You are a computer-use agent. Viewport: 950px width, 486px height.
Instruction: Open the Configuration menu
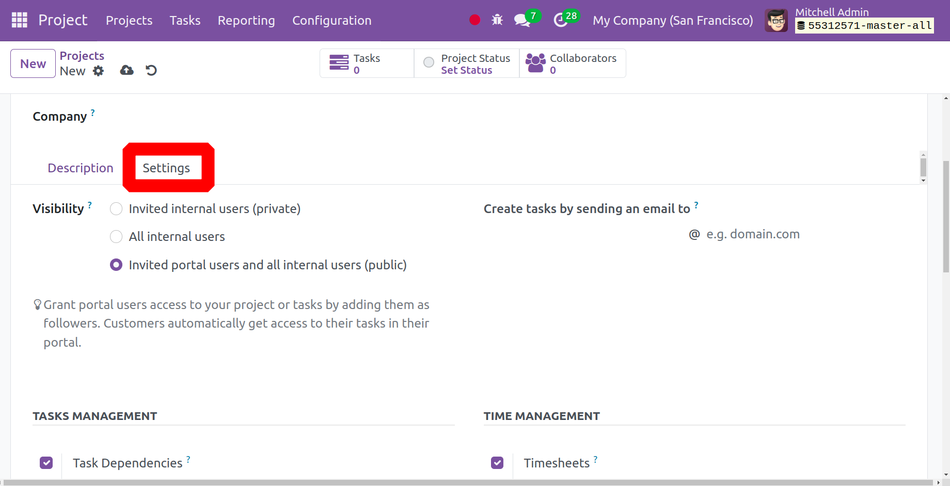click(331, 21)
